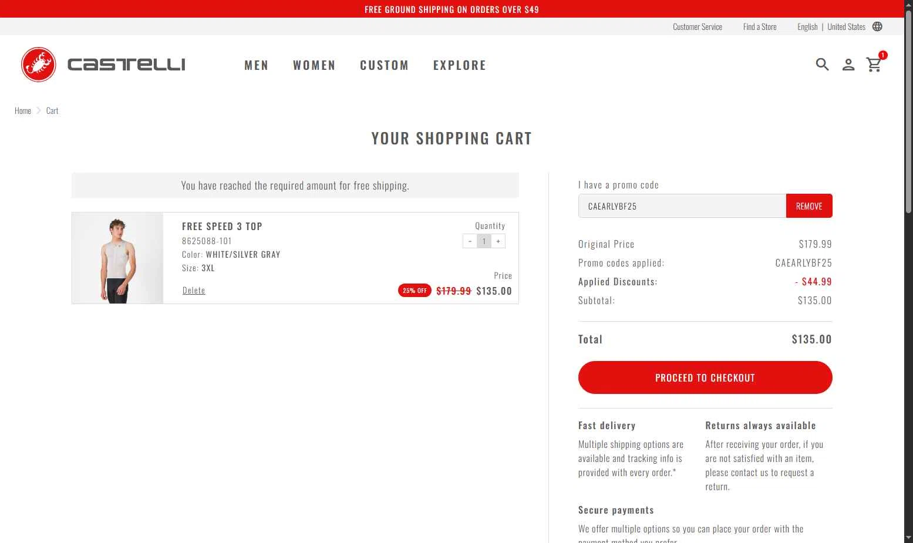The image size is (913, 543).
Task: Decrease quantity with minus button
Action: 470,241
